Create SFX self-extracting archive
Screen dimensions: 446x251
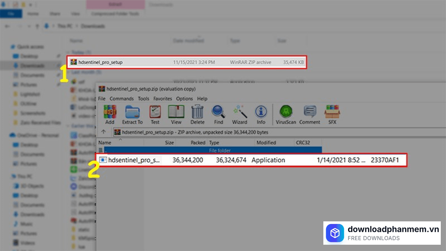point(332,112)
